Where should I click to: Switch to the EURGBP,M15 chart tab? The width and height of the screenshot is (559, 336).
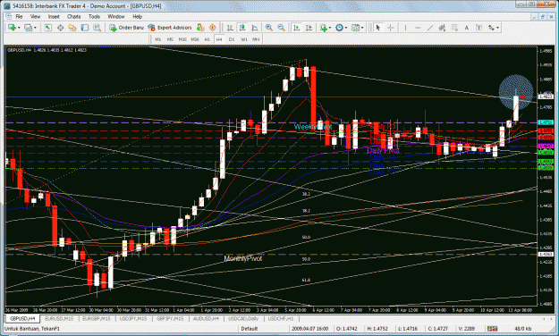[x=97, y=318]
